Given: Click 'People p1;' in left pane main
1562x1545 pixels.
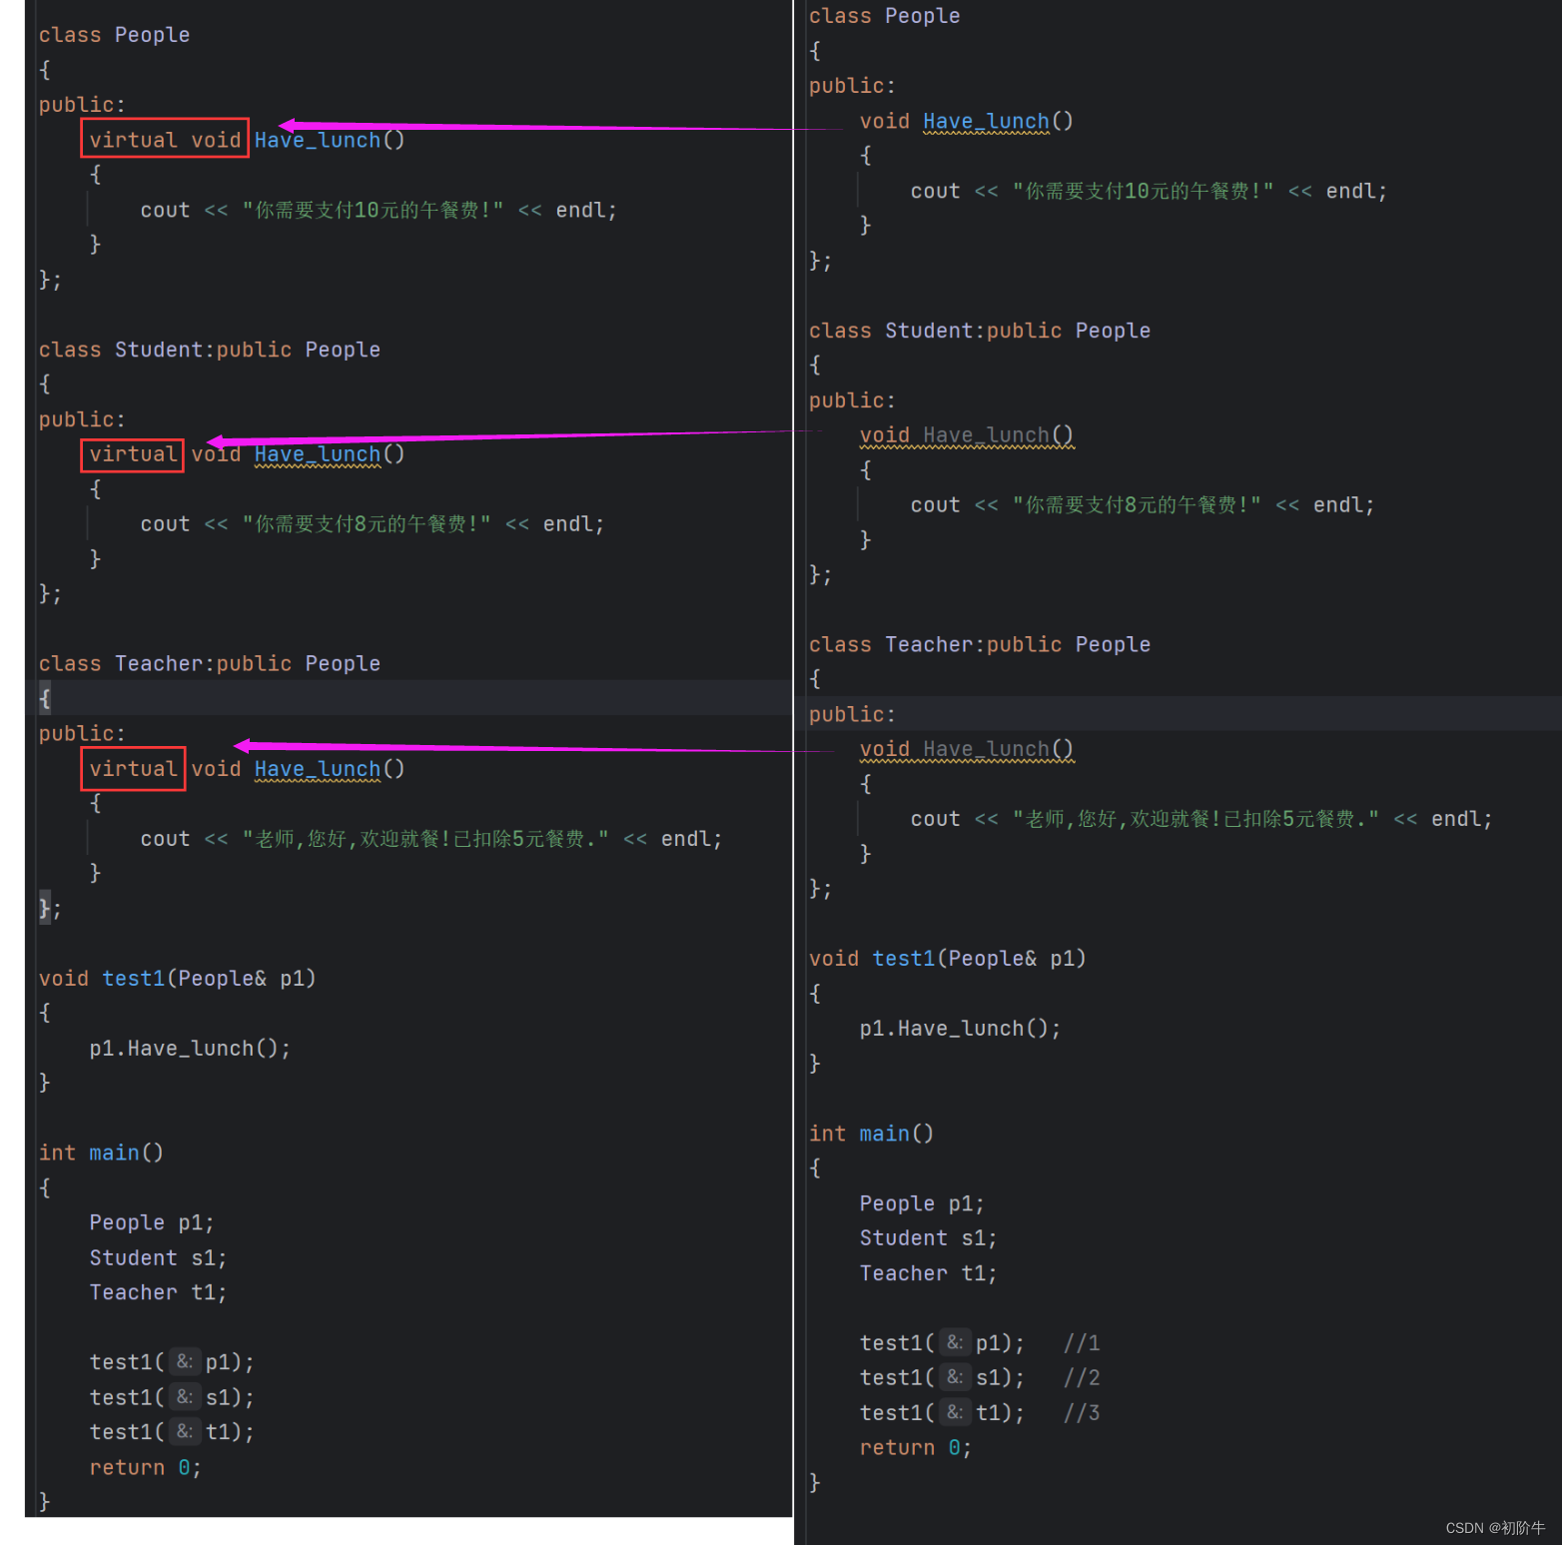Looking at the screenshot, I should point(151,1223).
